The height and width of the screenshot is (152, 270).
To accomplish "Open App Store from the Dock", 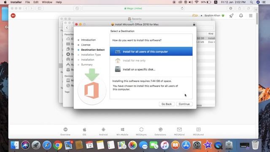I will point(186,145).
